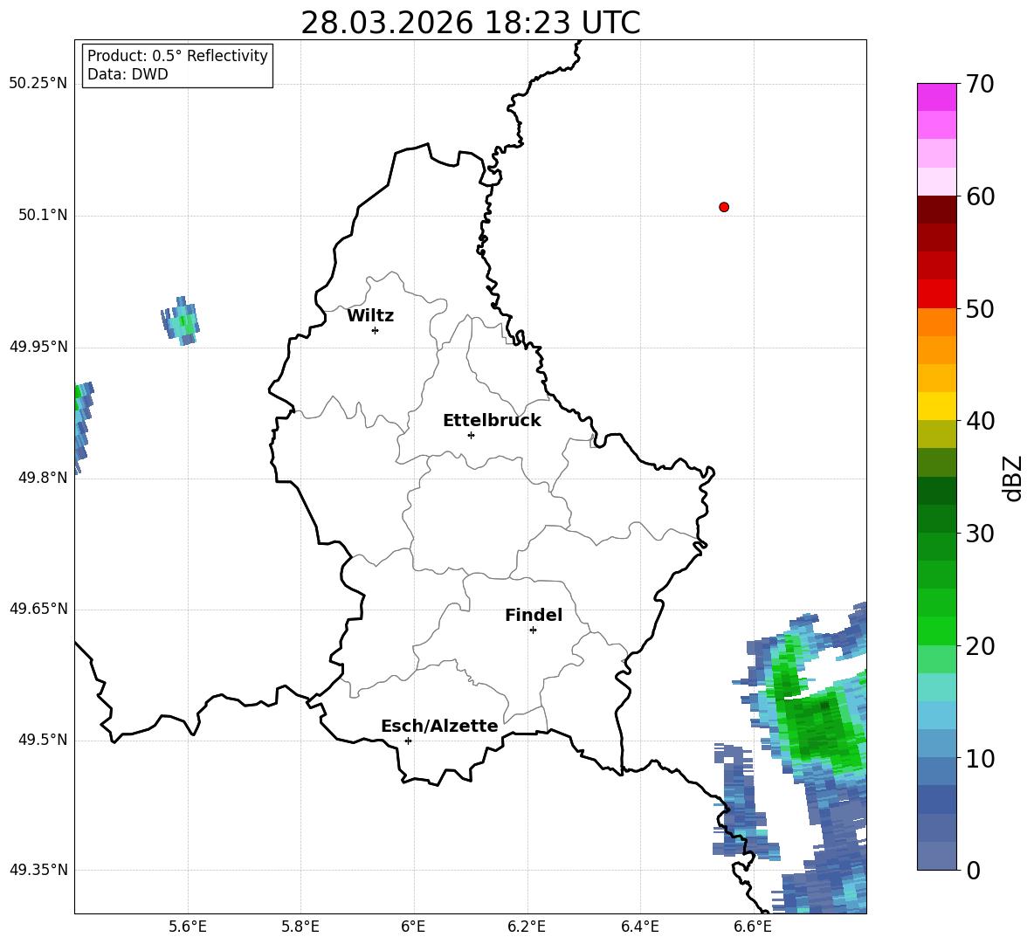Screen dimensions: 1034x944
Task: Click the Wiltz city label
Action: (370, 316)
